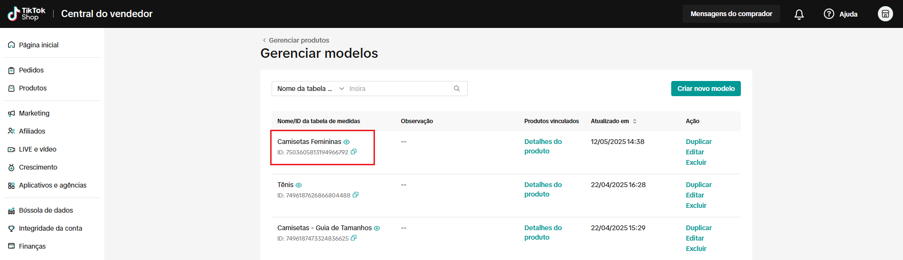903x260 pixels.
Task: Click Camisetas - Guia de Tamanhos name
Action: tap(325, 228)
